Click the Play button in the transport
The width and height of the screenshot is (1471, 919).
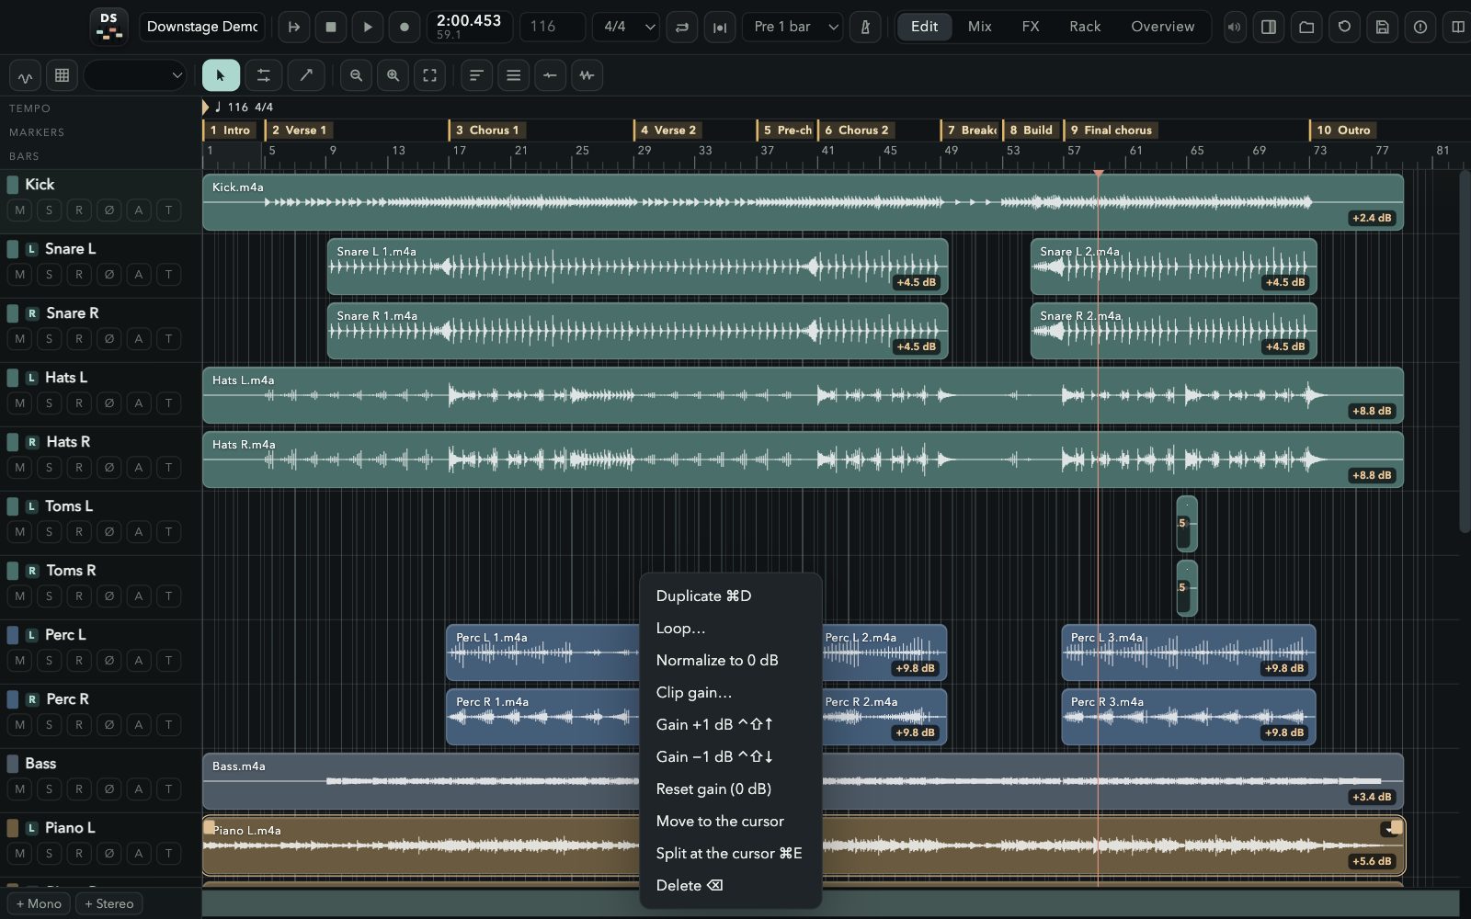[368, 27]
